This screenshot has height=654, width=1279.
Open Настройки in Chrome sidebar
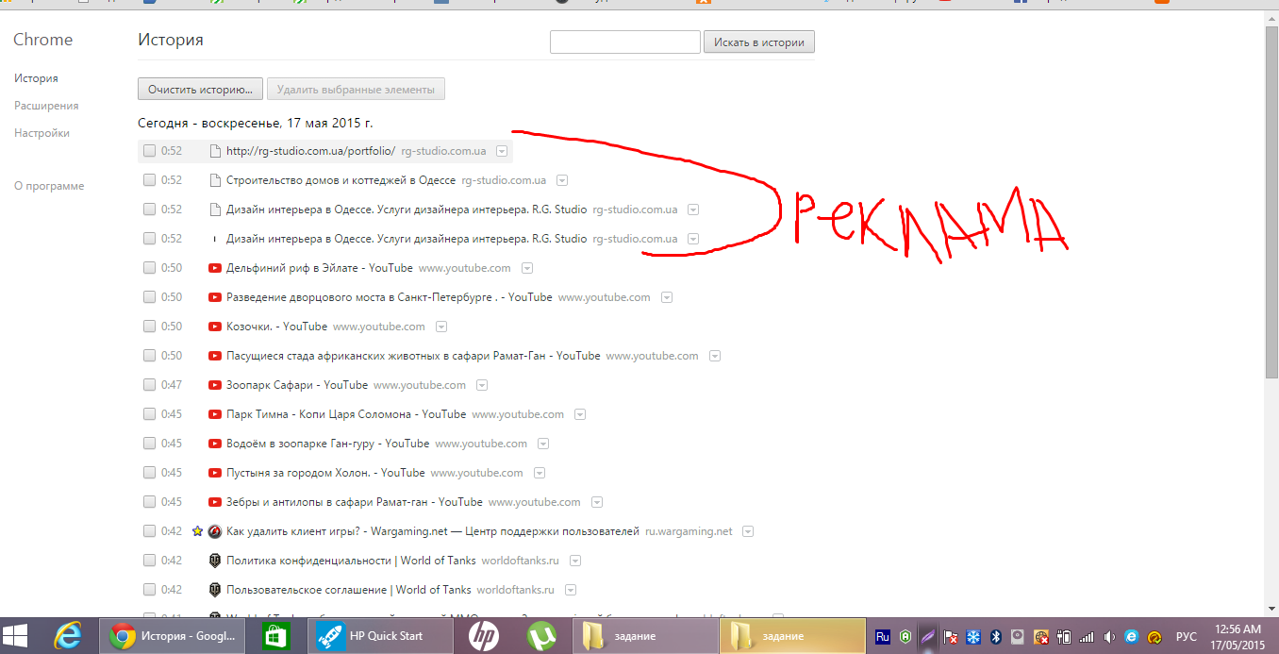[x=42, y=133]
